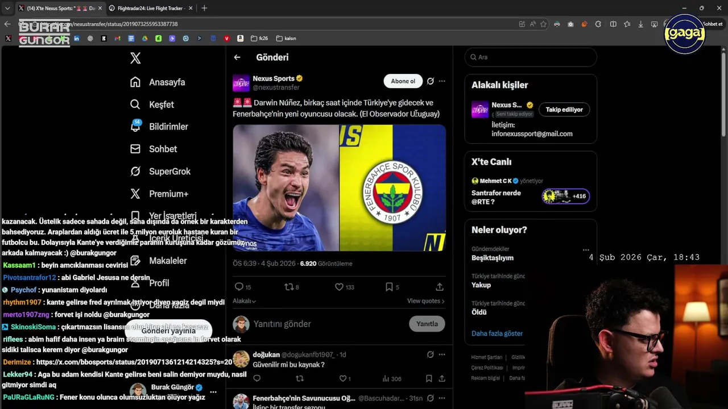
Task: Click the Ara search field
Action: click(x=531, y=57)
